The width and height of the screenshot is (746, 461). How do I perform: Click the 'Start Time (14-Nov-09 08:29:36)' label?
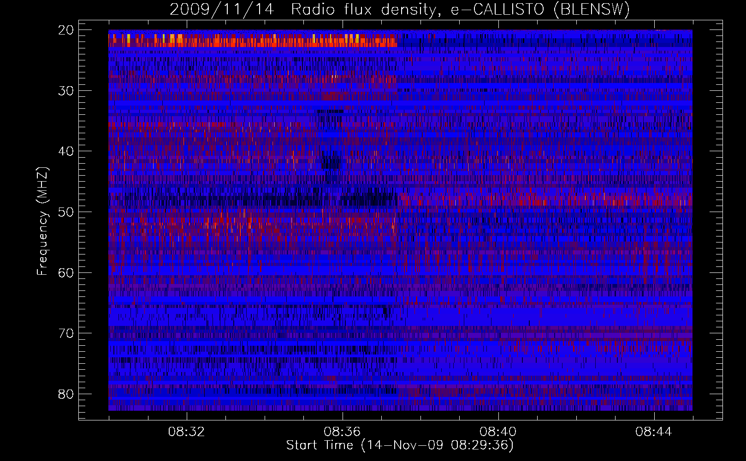[x=400, y=445]
